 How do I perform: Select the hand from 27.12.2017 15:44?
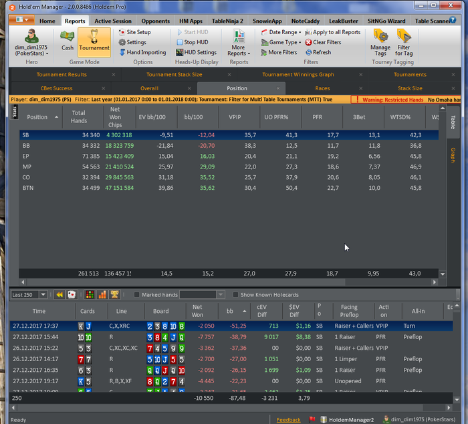231,337
